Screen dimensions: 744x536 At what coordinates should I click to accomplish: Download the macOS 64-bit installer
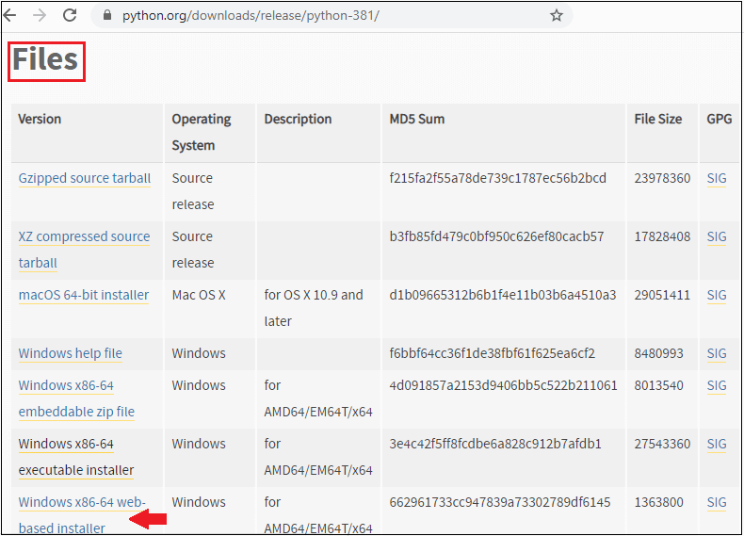click(84, 295)
